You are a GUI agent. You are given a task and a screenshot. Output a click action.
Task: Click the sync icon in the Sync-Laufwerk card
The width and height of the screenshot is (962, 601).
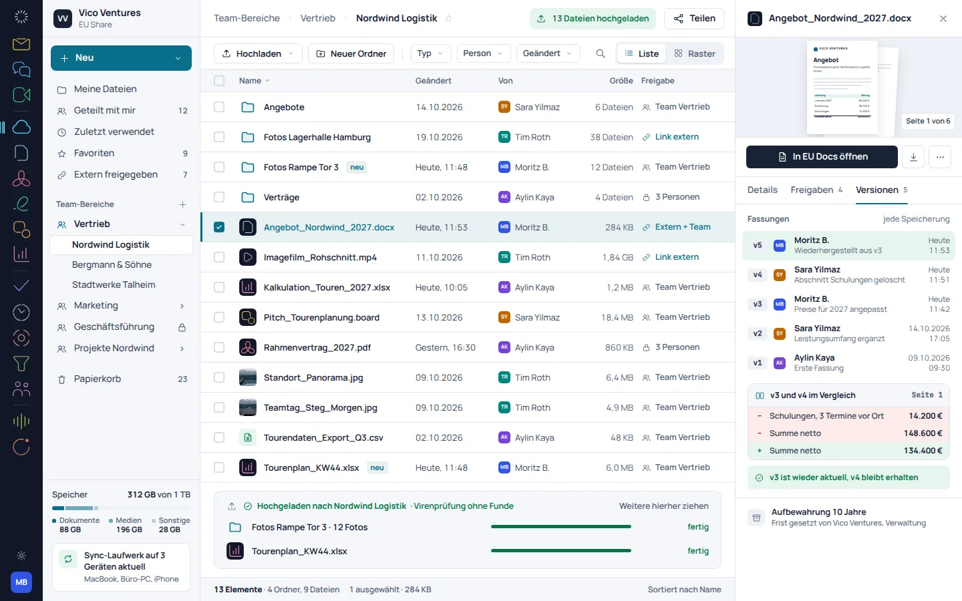(68, 559)
